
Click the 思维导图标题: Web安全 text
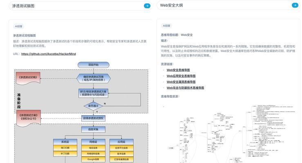[177, 35]
